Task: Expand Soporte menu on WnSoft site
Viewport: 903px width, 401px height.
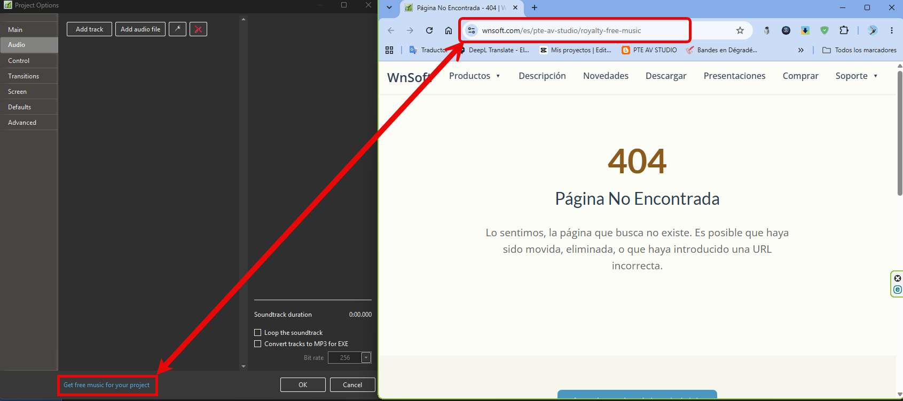Action: coord(857,76)
